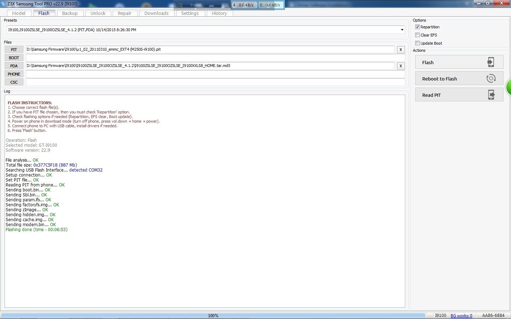Switch to the Model tab
The image size is (511, 319).
(x=19, y=13)
